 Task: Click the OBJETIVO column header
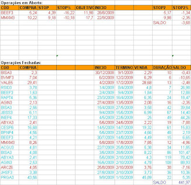(85, 8)
